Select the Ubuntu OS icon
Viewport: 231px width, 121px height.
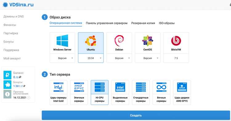click(x=91, y=41)
